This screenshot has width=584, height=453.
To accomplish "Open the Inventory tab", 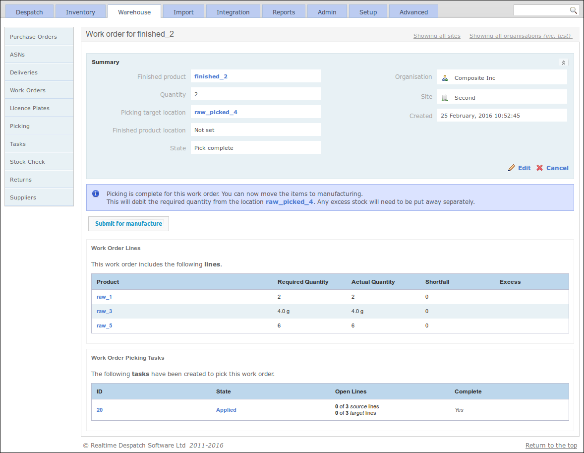I will click(x=80, y=12).
